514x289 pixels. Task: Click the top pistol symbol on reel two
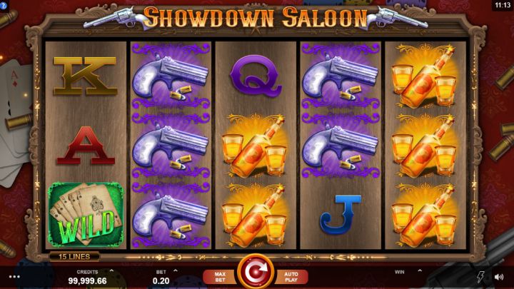171,76
